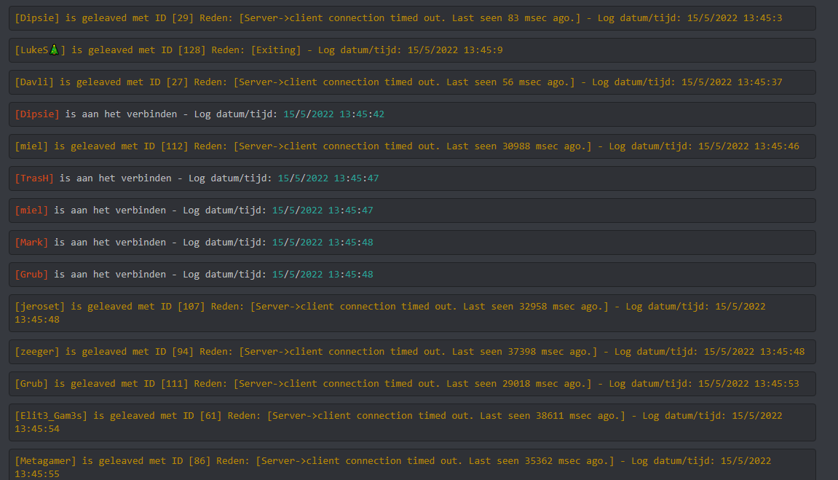This screenshot has height=480, width=838.
Task: Click the [Elit3_Gam3s] player name
Action: [51, 416]
